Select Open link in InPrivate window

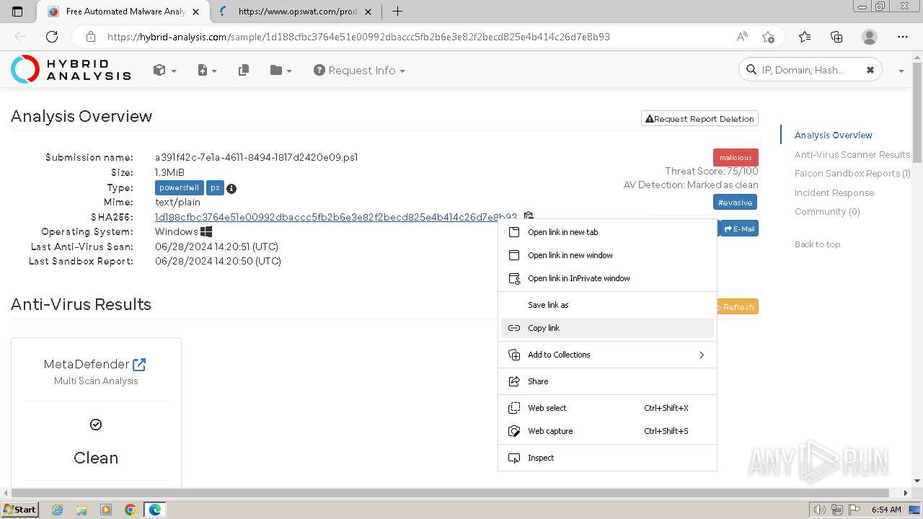tap(607, 278)
